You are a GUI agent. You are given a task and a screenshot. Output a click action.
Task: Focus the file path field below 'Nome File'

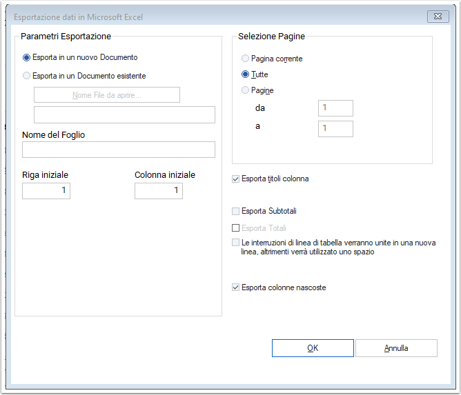124,115
